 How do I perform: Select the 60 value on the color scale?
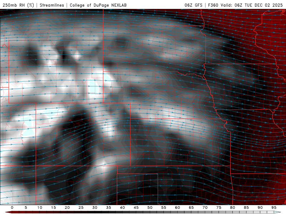click(177, 208)
